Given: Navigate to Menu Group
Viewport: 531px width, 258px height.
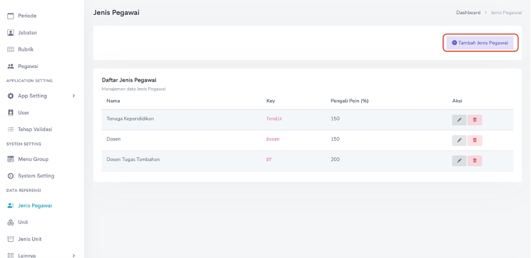Looking at the screenshot, I should click(x=33, y=159).
